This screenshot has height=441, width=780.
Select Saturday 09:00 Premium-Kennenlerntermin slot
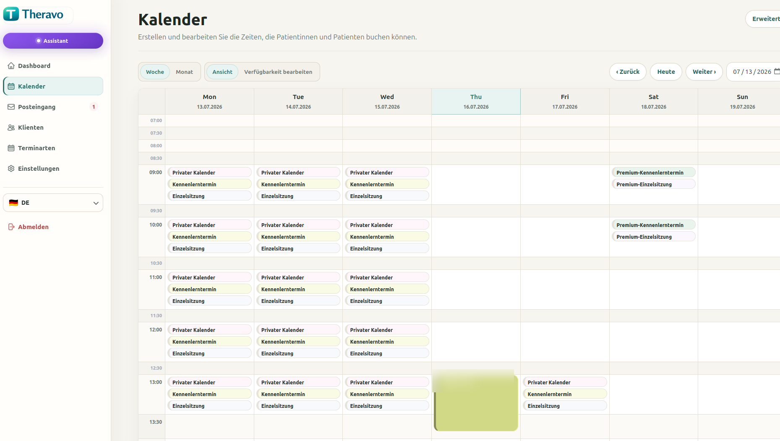pyautogui.click(x=653, y=172)
